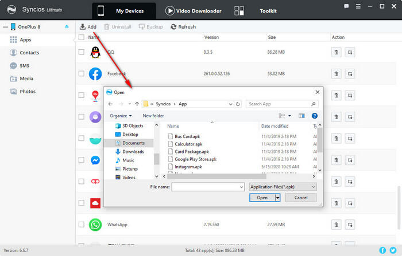Refresh the folder in Open dialog
402x256 pixels.
coord(238,104)
